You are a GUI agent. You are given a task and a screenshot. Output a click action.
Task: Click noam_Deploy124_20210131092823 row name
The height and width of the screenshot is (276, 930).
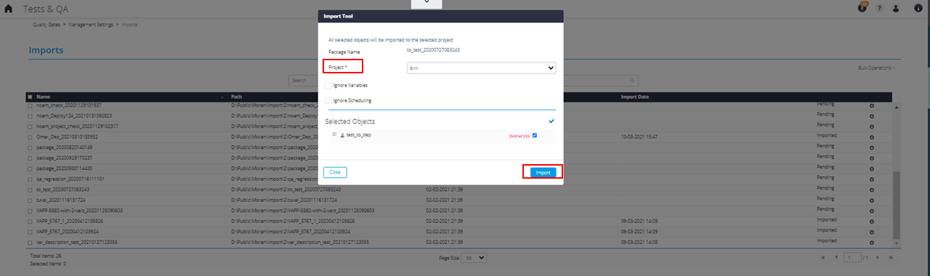[x=74, y=115]
